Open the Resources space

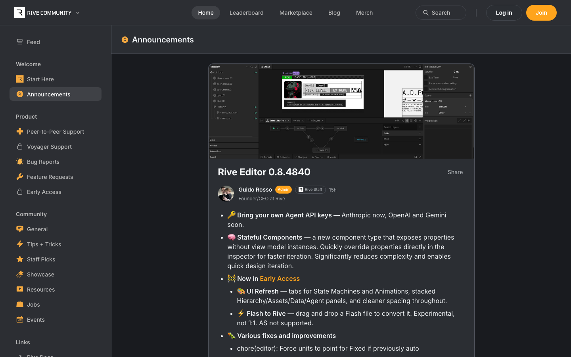pyautogui.click(x=56, y=289)
